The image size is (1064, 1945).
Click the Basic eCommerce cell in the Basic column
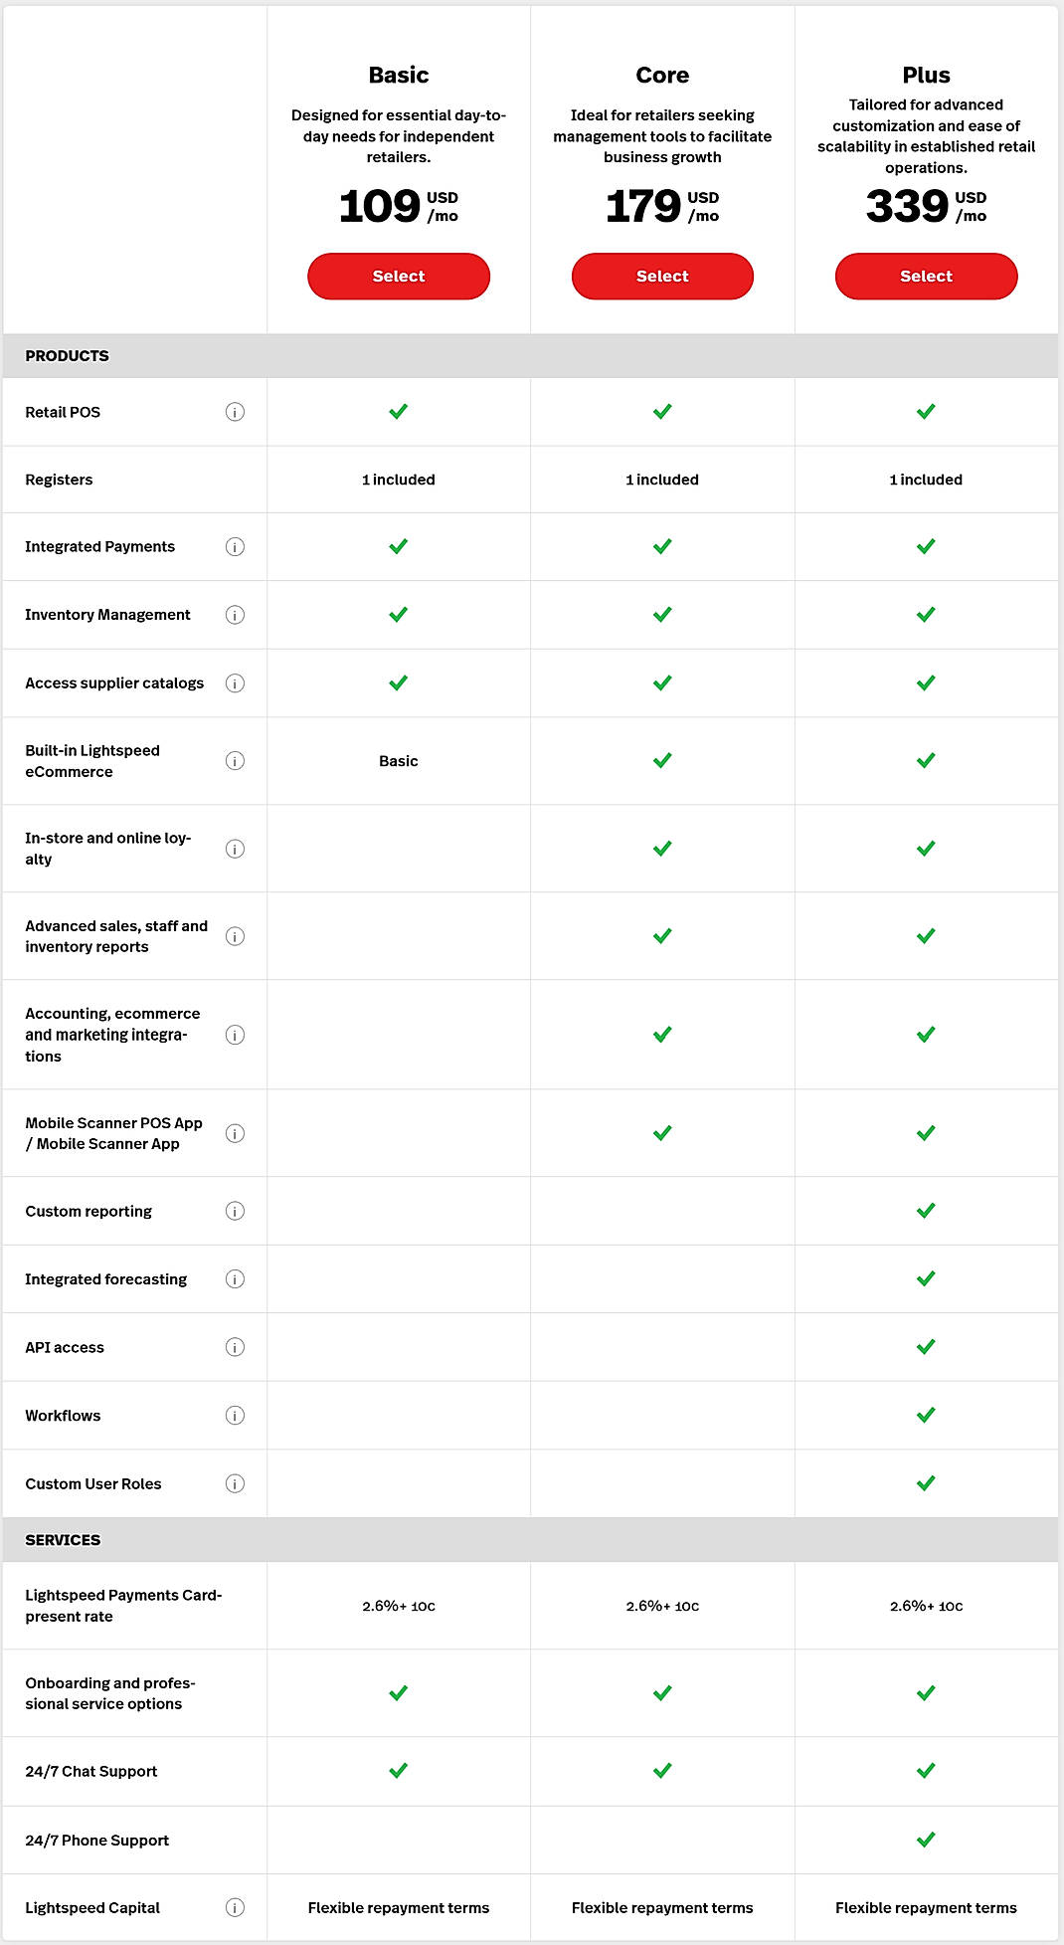tap(398, 761)
